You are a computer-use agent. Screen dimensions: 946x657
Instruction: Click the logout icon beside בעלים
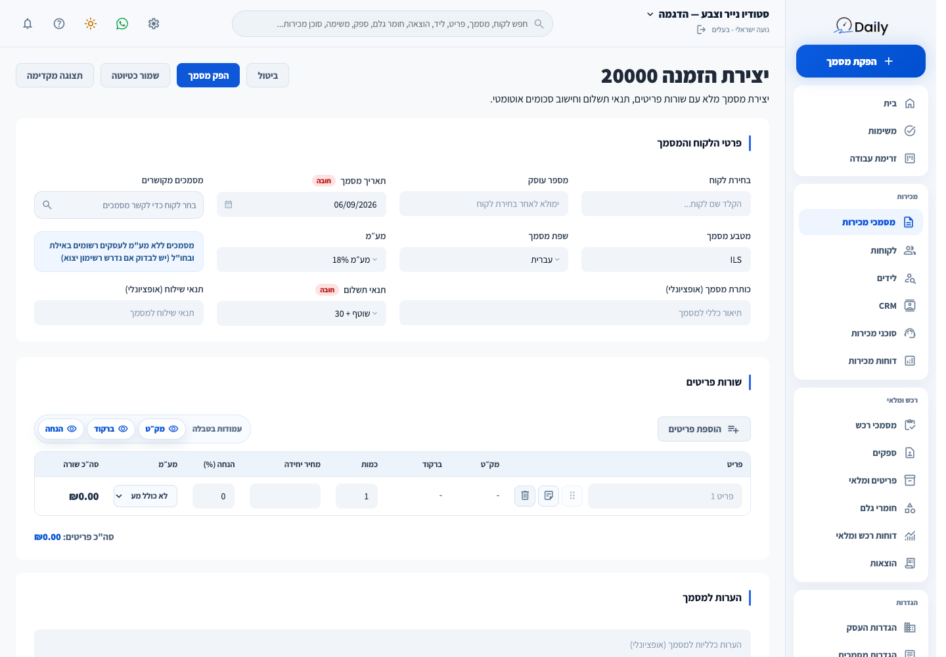pyautogui.click(x=701, y=30)
